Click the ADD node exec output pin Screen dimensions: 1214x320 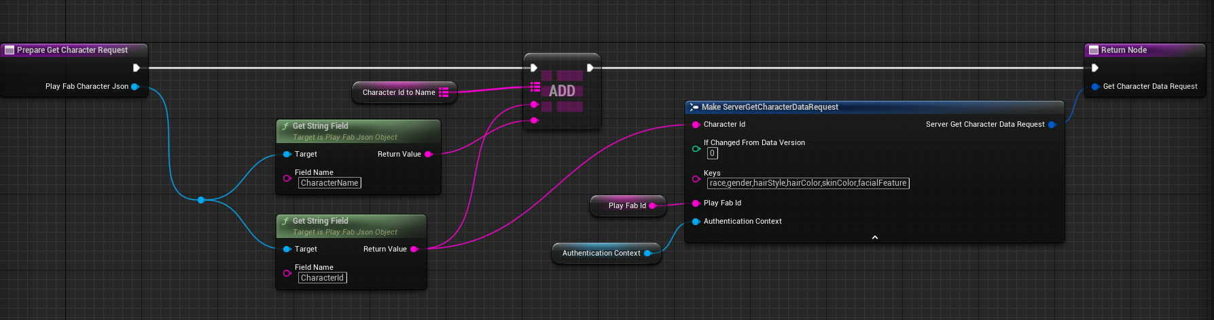tap(590, 68)
